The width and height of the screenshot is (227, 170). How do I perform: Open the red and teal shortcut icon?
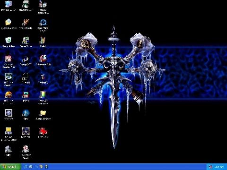click(26, 95)
